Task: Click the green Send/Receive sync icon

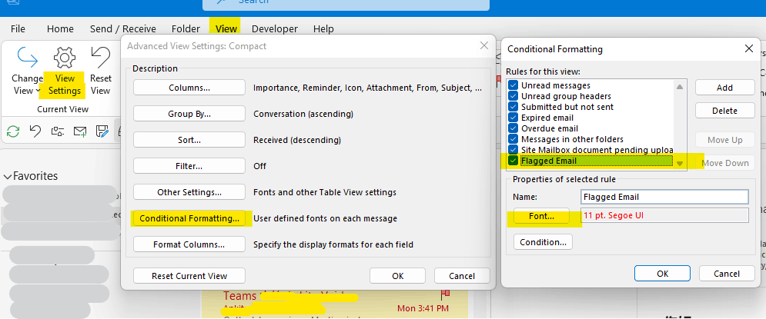Action: tap(13, 131)
